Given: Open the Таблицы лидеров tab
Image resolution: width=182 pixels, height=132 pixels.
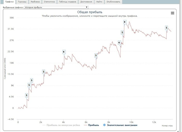Looking at the screenshot, I should tap(68, 2).
